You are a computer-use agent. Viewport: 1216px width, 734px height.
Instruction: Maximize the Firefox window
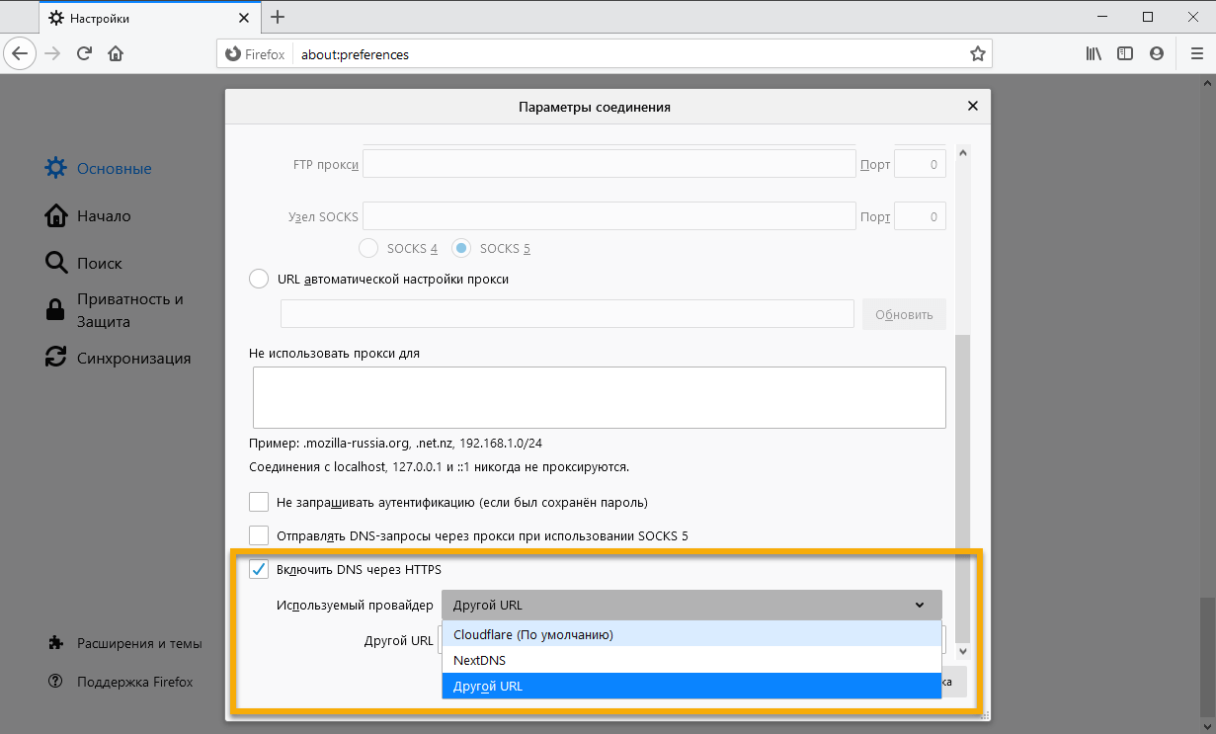1148,17
